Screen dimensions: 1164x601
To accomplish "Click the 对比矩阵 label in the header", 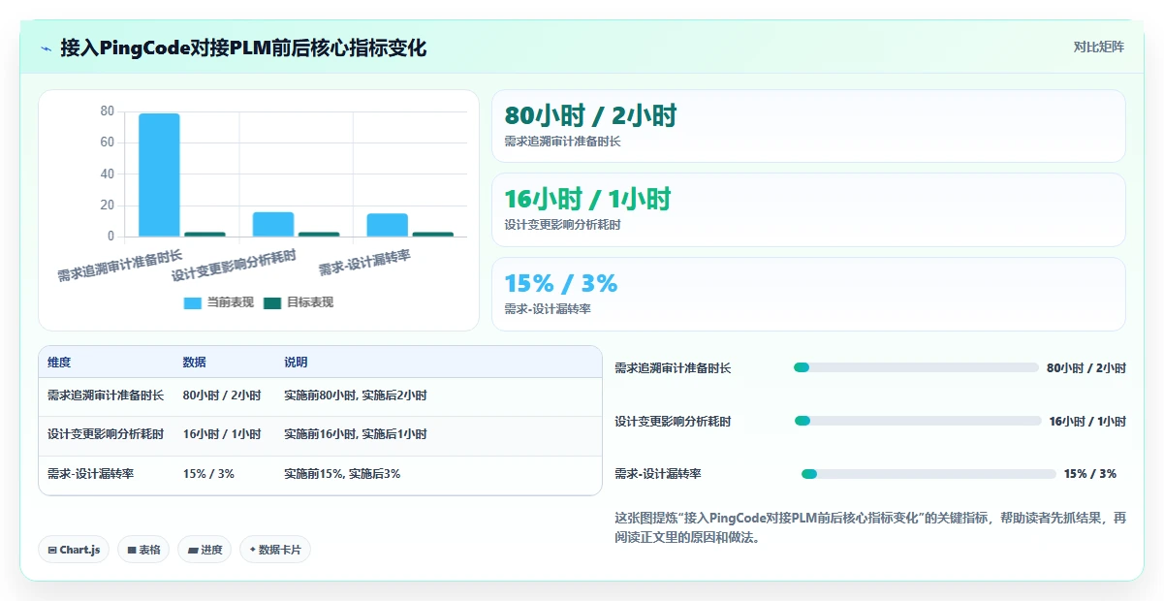I will click(x=1098, y=47).
